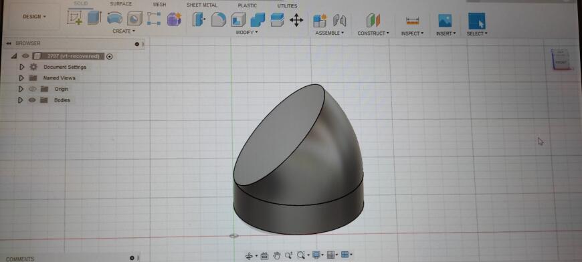This screenshot has width=582, height=262.
Task: Click the Orbit navigation icon
Action: click(x=250, y=255)
